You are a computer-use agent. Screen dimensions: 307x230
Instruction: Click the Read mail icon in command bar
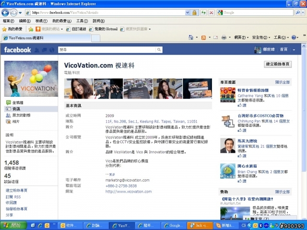tap(215, 37)
